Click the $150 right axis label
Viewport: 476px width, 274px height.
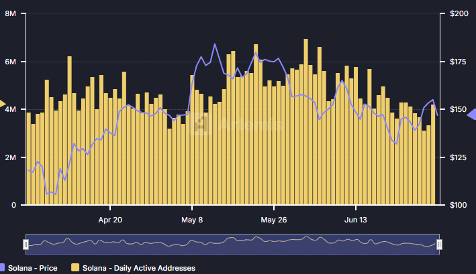pyautogui.click(x=458, y=109)
